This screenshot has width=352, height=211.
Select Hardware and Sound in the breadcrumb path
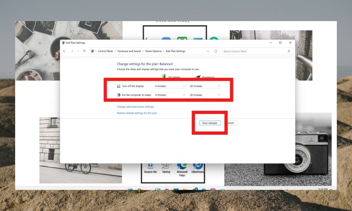pyautogui.click(x=128, y=51)
